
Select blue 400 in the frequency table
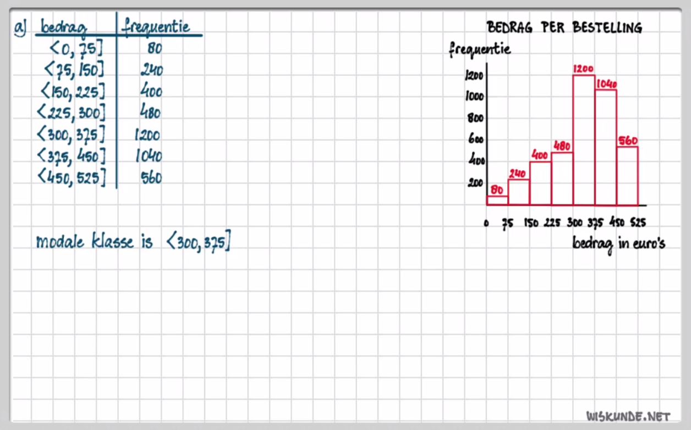click(151, 91)
